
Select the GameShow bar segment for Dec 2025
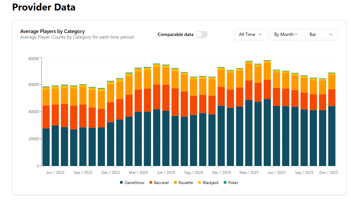tap(332, 136)
